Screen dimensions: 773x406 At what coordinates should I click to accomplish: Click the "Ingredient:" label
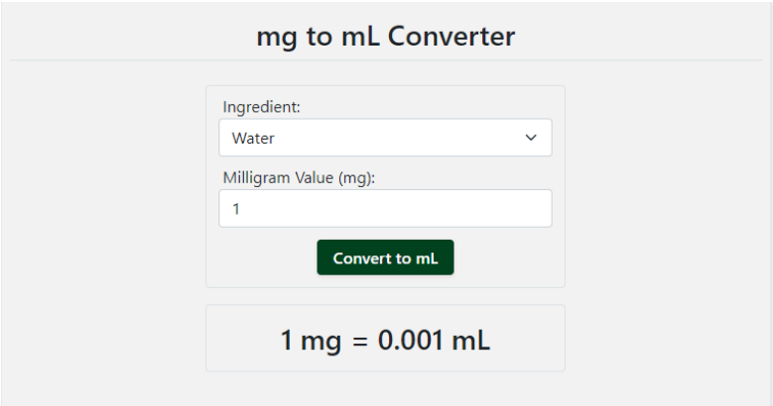(261, 107)
